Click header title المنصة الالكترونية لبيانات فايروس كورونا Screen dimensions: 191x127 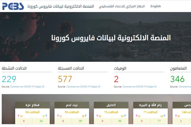61,6
